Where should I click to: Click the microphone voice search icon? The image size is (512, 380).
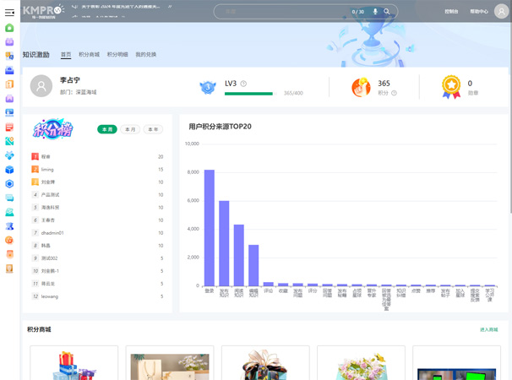point(375,12)
